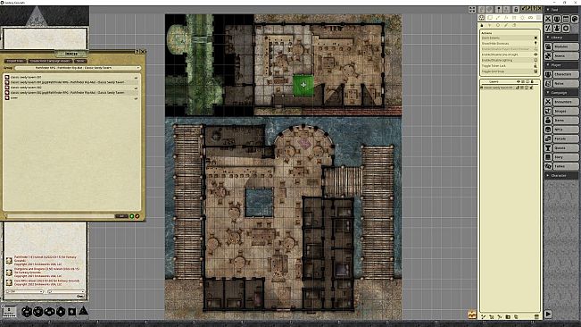The image size is (581, 327).
Task: Click the create-from-campaign-assets button in Images window
Action: 50,61
